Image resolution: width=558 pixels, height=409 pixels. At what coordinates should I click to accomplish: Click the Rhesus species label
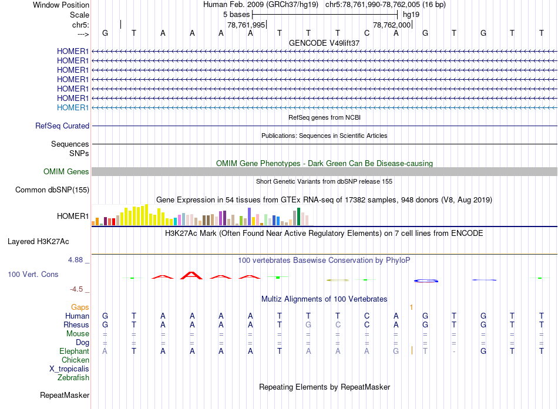(76, 325)
